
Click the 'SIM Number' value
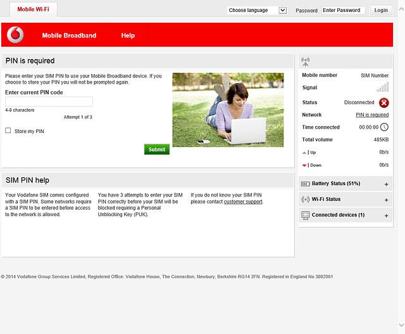pos(375,75)
